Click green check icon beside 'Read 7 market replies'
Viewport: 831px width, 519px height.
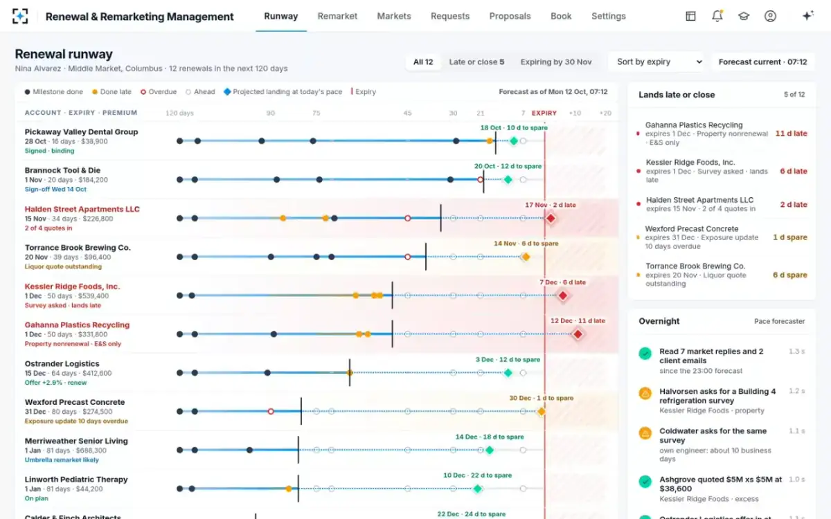(x=645, y=354)
